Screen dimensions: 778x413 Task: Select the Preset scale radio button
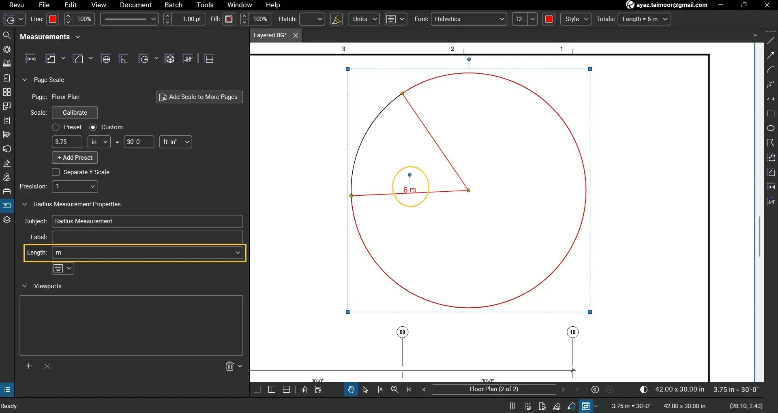pos(56,127)
